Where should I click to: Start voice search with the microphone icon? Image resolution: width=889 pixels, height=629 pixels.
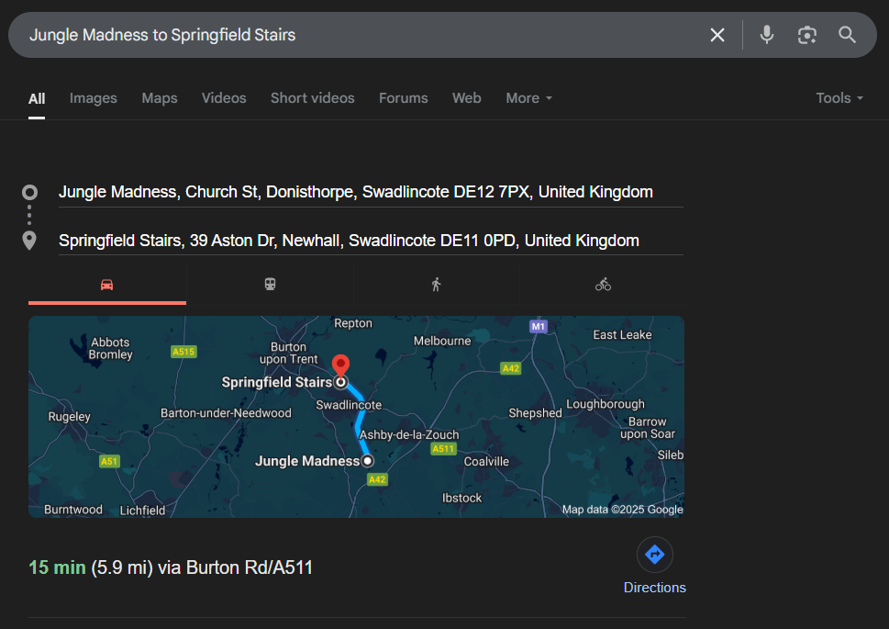[767, 35]
